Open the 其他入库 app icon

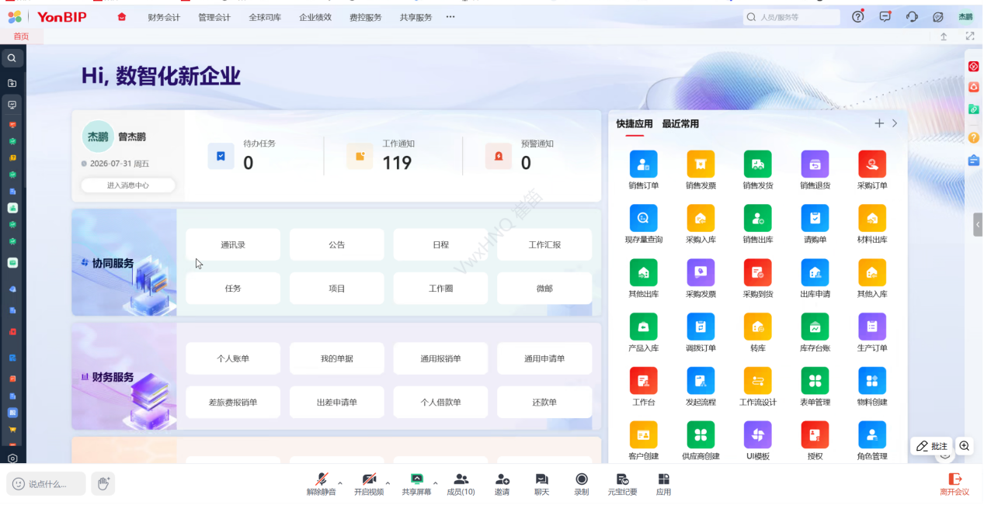(x=872, y=272)
